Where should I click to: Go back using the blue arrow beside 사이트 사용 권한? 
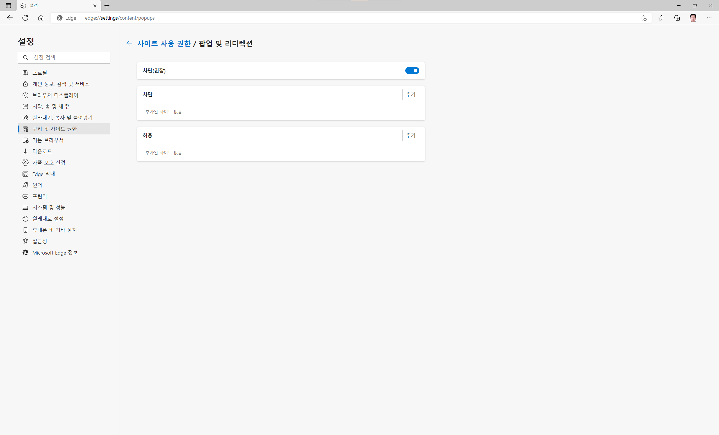pos(129,43)
